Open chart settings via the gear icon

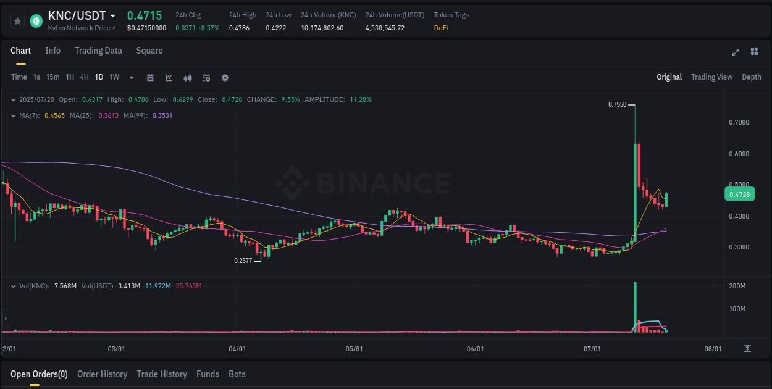click(x=225, y=78)
